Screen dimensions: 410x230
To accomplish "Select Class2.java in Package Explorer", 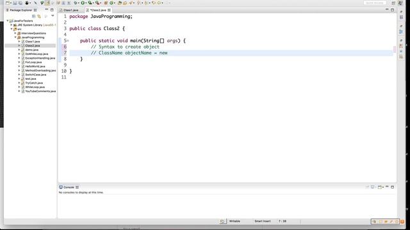I will pos(33,45).
